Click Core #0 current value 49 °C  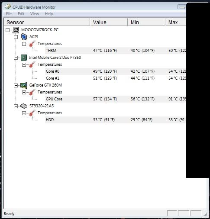click(x=105, y=71)
